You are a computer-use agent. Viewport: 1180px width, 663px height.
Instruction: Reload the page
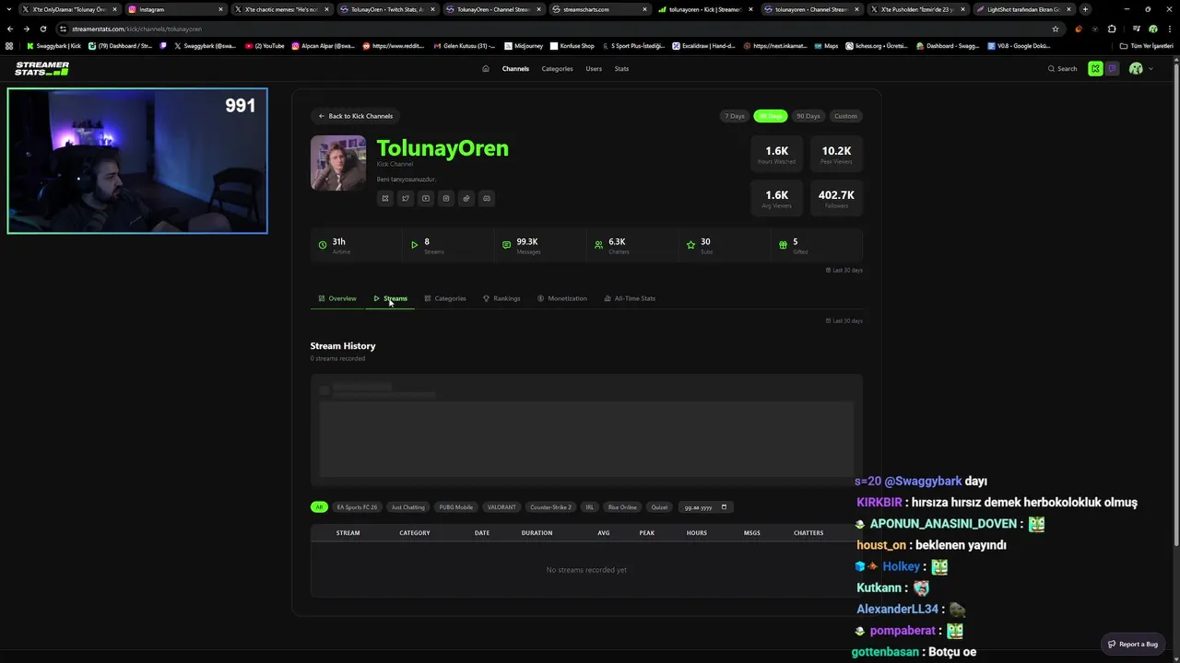[42, 29]
